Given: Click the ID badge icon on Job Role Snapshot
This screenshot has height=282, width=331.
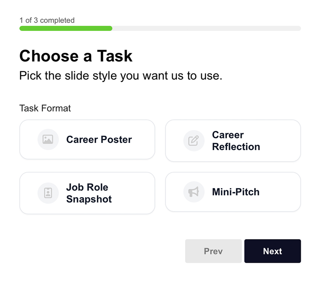Looking at the screenshot, I should pyautogui.click(x=48, y=193).
